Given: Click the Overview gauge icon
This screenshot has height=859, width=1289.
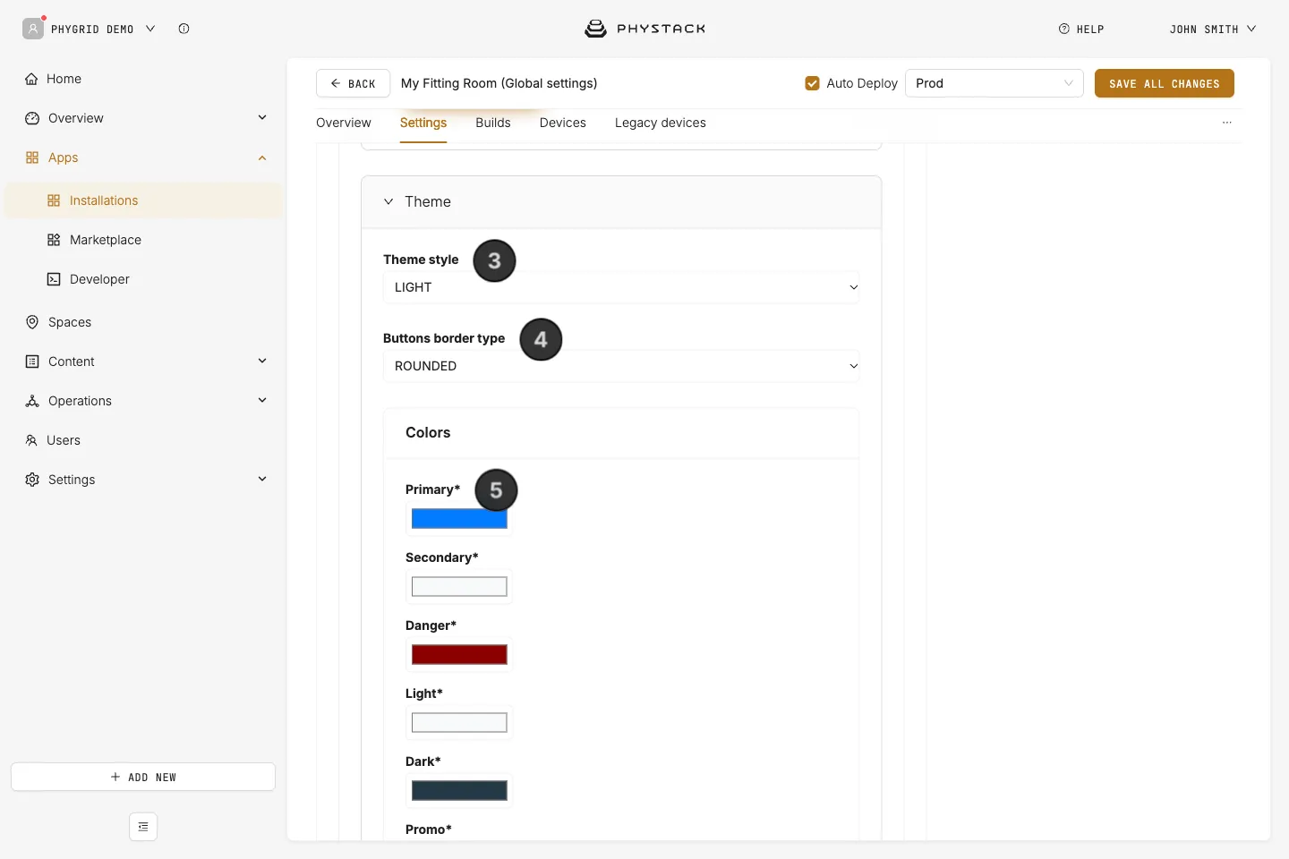Looking at the screenshot, I should 32,118.
